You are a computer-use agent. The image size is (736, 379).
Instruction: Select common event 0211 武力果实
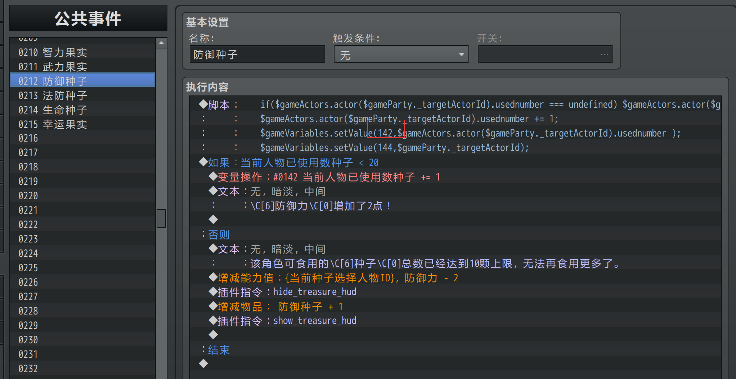83,67
